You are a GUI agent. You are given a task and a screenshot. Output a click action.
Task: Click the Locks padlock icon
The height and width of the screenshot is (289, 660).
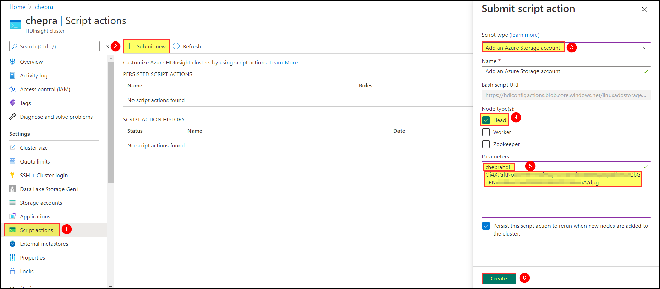(13, 271)
